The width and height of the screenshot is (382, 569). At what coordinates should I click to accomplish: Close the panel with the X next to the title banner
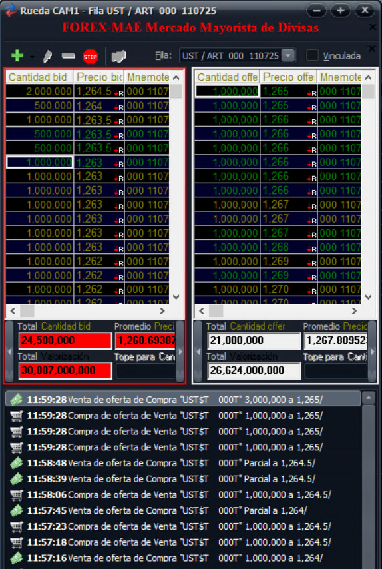(372, 27)
